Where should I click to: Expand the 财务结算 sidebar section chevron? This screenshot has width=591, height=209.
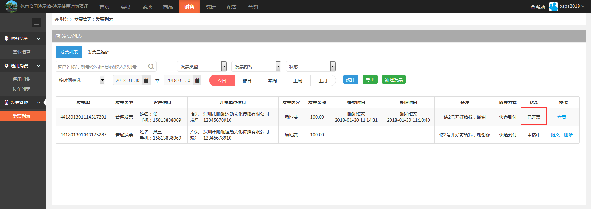tap(39, 39)
